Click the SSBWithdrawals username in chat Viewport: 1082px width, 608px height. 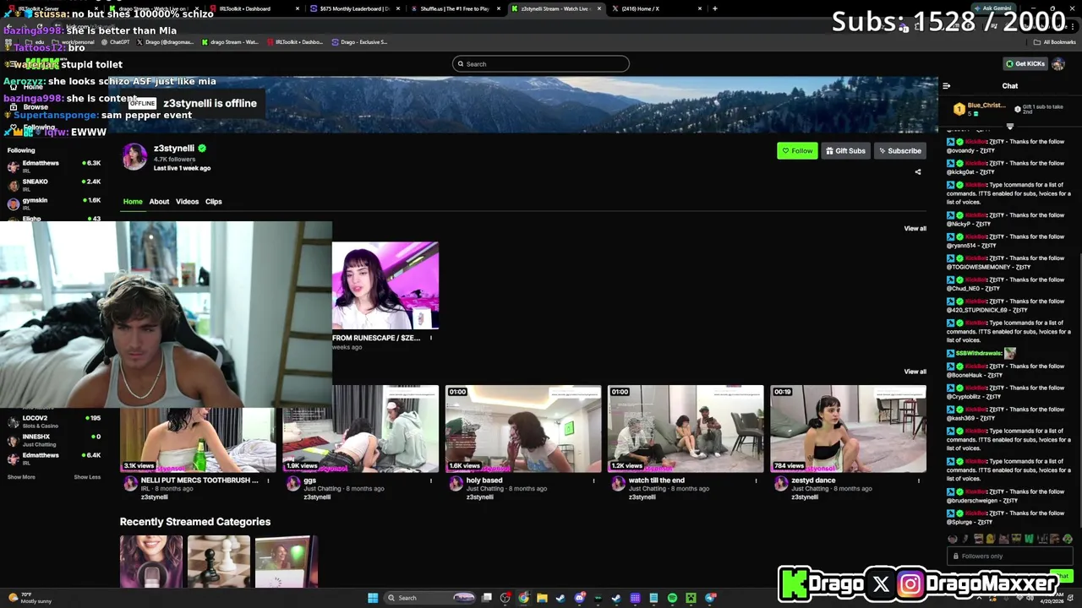pos(979,354)
